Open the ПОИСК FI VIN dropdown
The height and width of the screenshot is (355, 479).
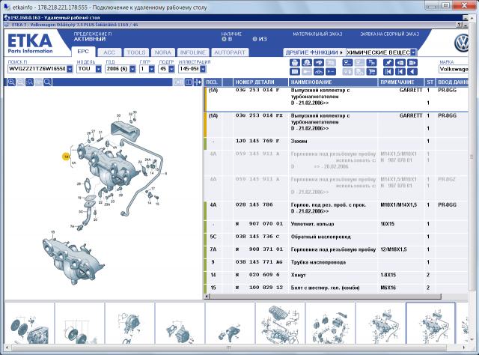70,69
